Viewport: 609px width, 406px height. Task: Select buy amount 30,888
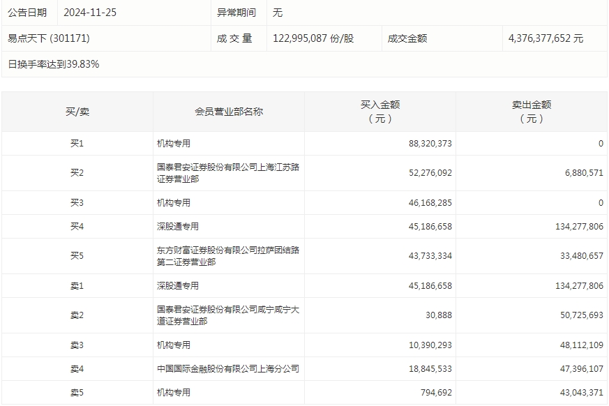[x=439, y=315]
